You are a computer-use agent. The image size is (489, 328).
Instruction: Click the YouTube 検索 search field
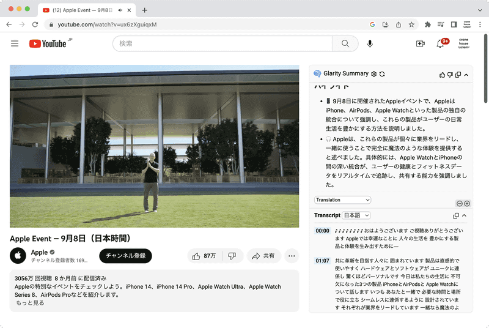(222, 43)
